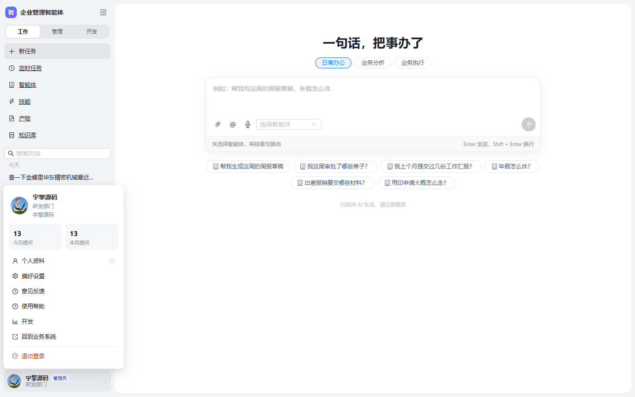Attach a file with the paperclip icon

click(218, 124)
